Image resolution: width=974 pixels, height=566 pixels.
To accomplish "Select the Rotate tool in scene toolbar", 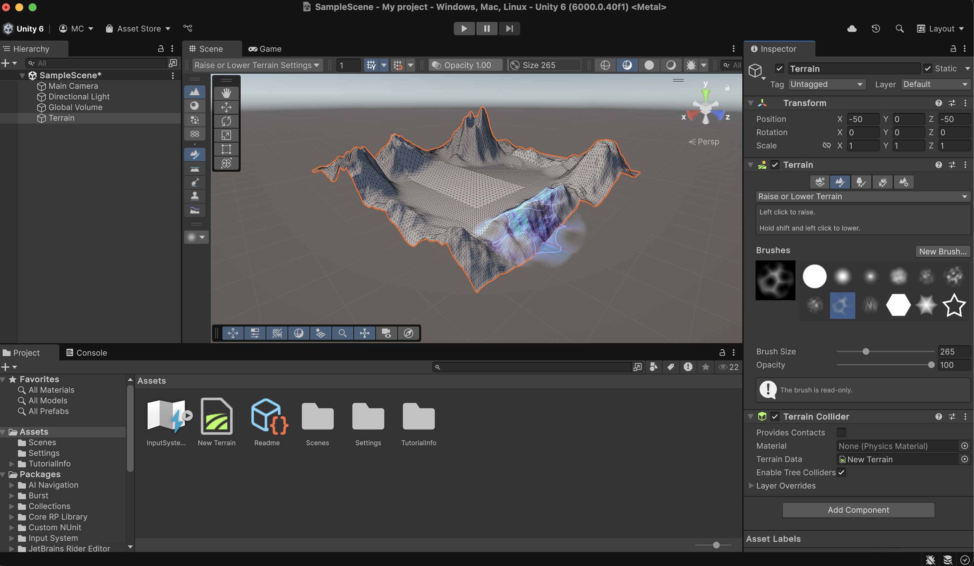I will (x=226, y=121).
